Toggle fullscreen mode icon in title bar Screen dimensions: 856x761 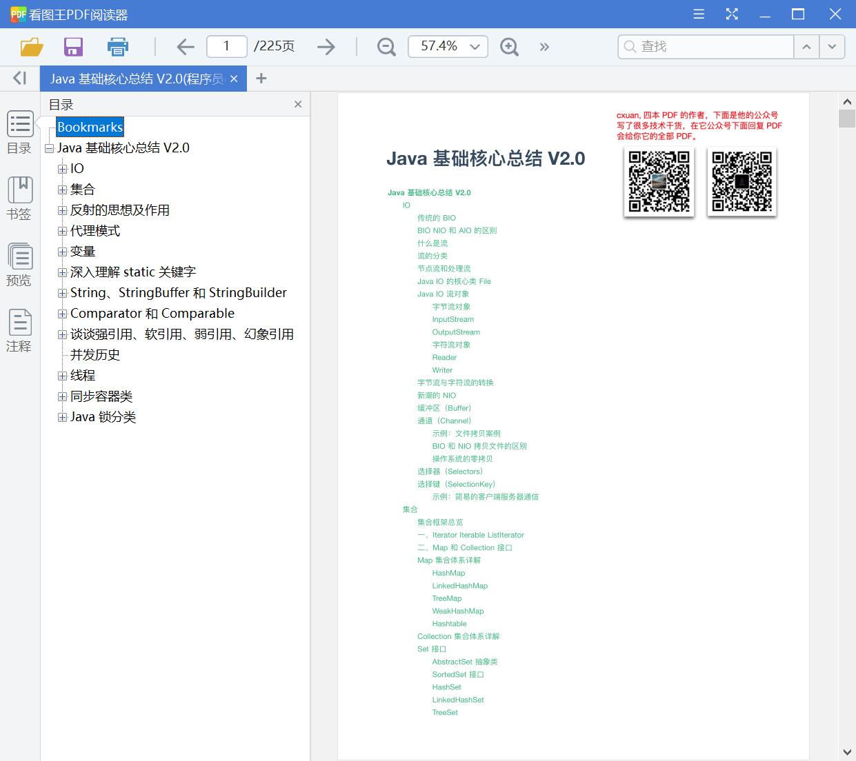(732, 14)
